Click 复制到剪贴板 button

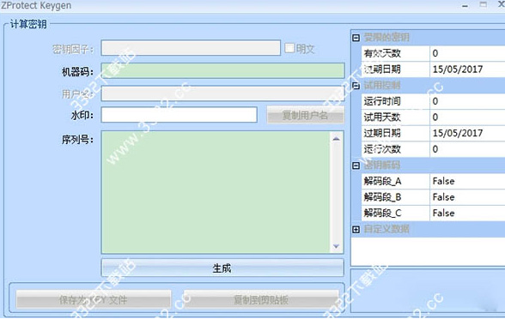click(261, 299)
